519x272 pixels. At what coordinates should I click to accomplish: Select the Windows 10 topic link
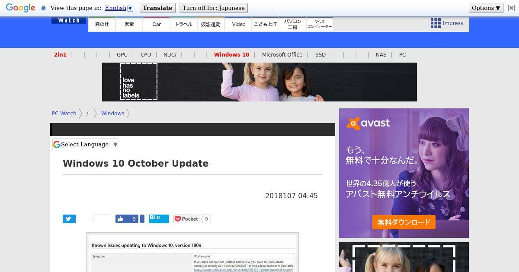pos(232,55)
